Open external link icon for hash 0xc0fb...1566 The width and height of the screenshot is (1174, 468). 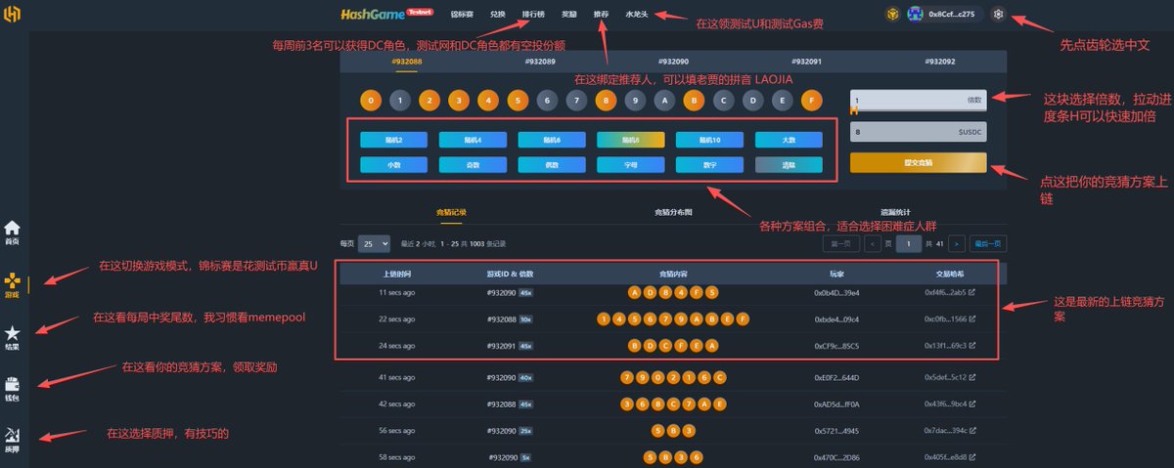[971, 319]
